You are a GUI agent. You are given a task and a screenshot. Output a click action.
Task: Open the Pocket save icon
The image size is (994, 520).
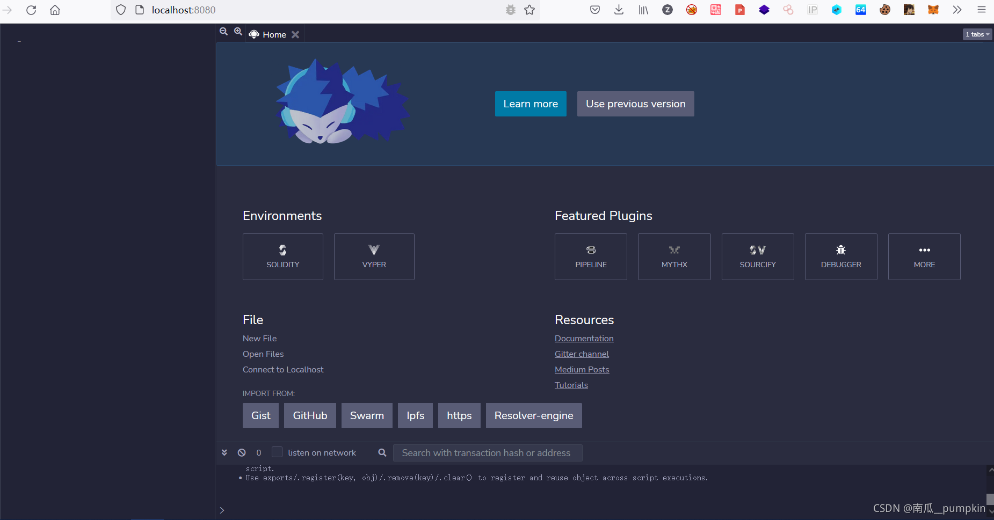(x=595, y=10)
